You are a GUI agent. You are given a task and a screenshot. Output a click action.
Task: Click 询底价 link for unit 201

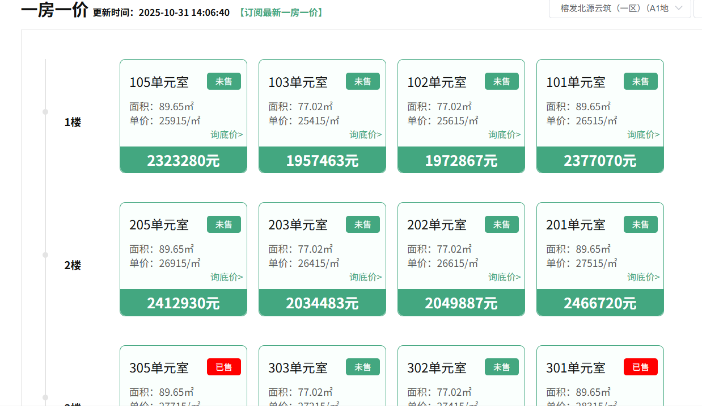[x=644, y=277]
